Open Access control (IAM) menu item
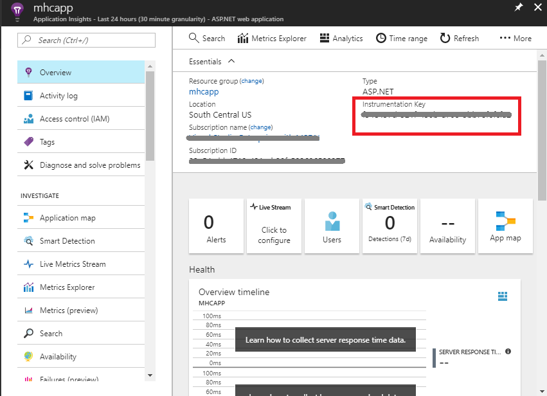The image size is (547, 396). (81, 119)
